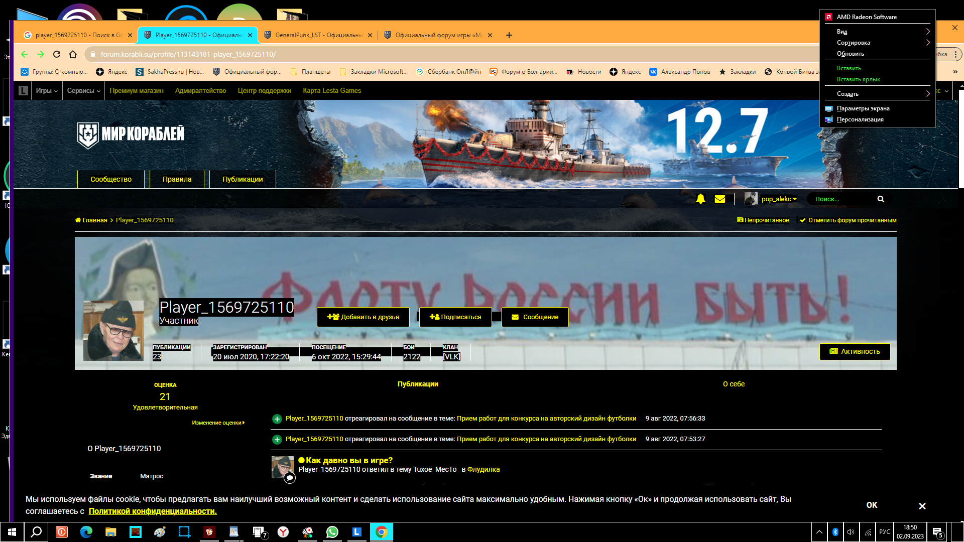This screenshot has width=964, height=542.
Task: Reload the page with refresh icon
Action: click(x=57, y=54)
